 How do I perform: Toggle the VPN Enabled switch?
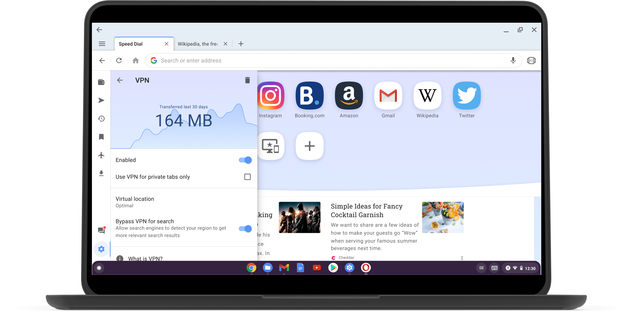point(245,160)
